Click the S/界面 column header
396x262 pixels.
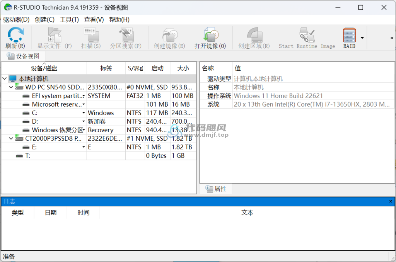(135, 68)
